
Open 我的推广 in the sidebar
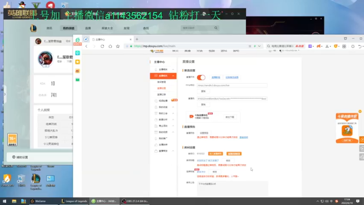[x=163, y=138]
